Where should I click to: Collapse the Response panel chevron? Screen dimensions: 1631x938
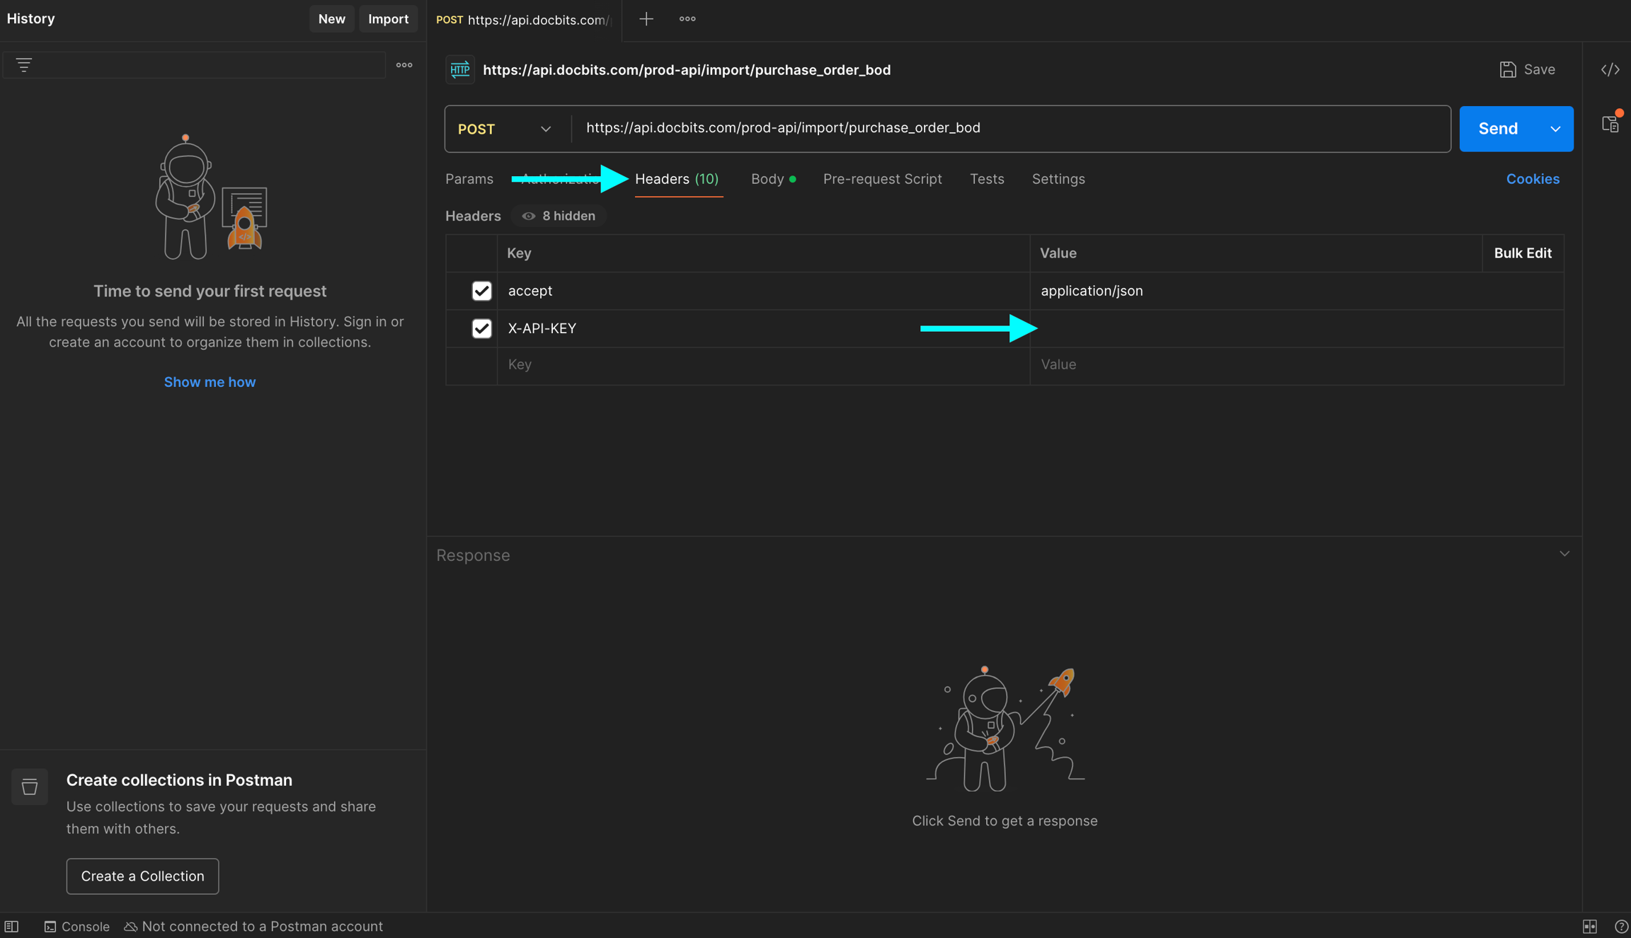click(1564, 554)
